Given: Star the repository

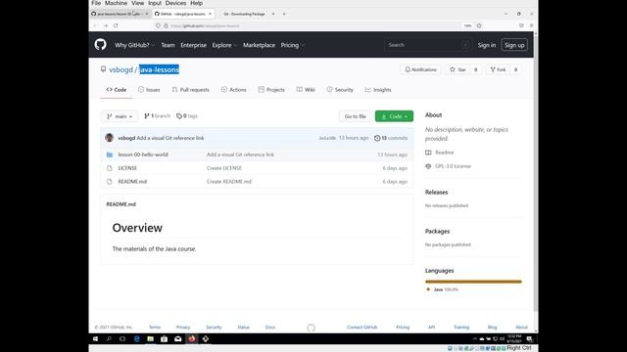Looking at the screenshot, I should tap(458, 69).
